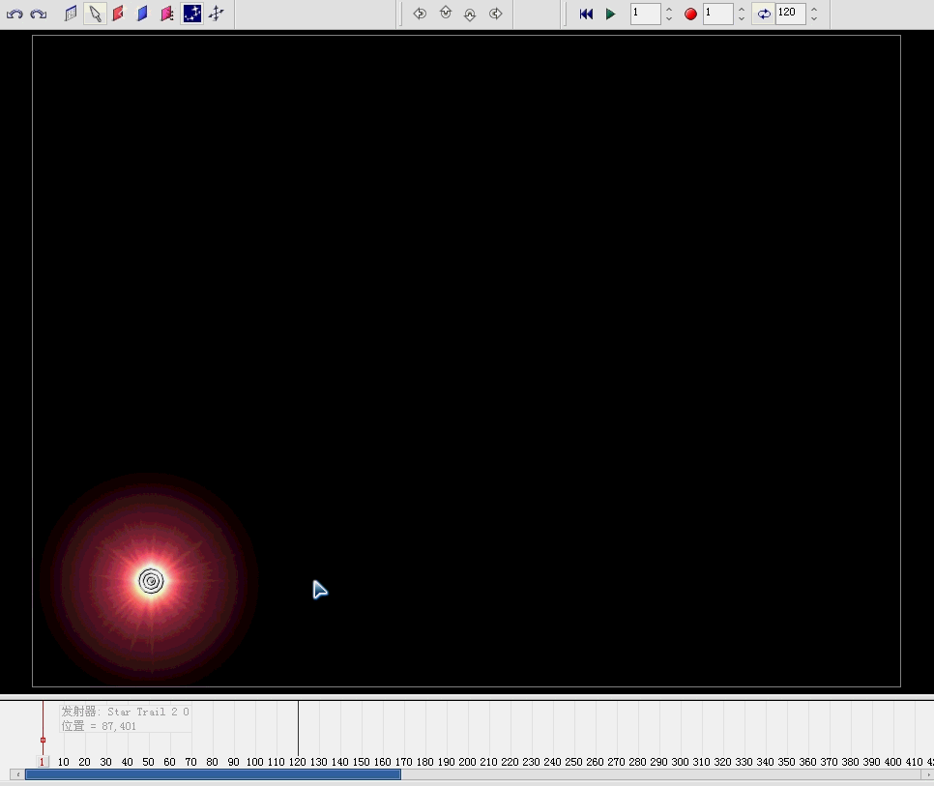
Task: Rewind playback to the first frame
Action: (586, 14)
